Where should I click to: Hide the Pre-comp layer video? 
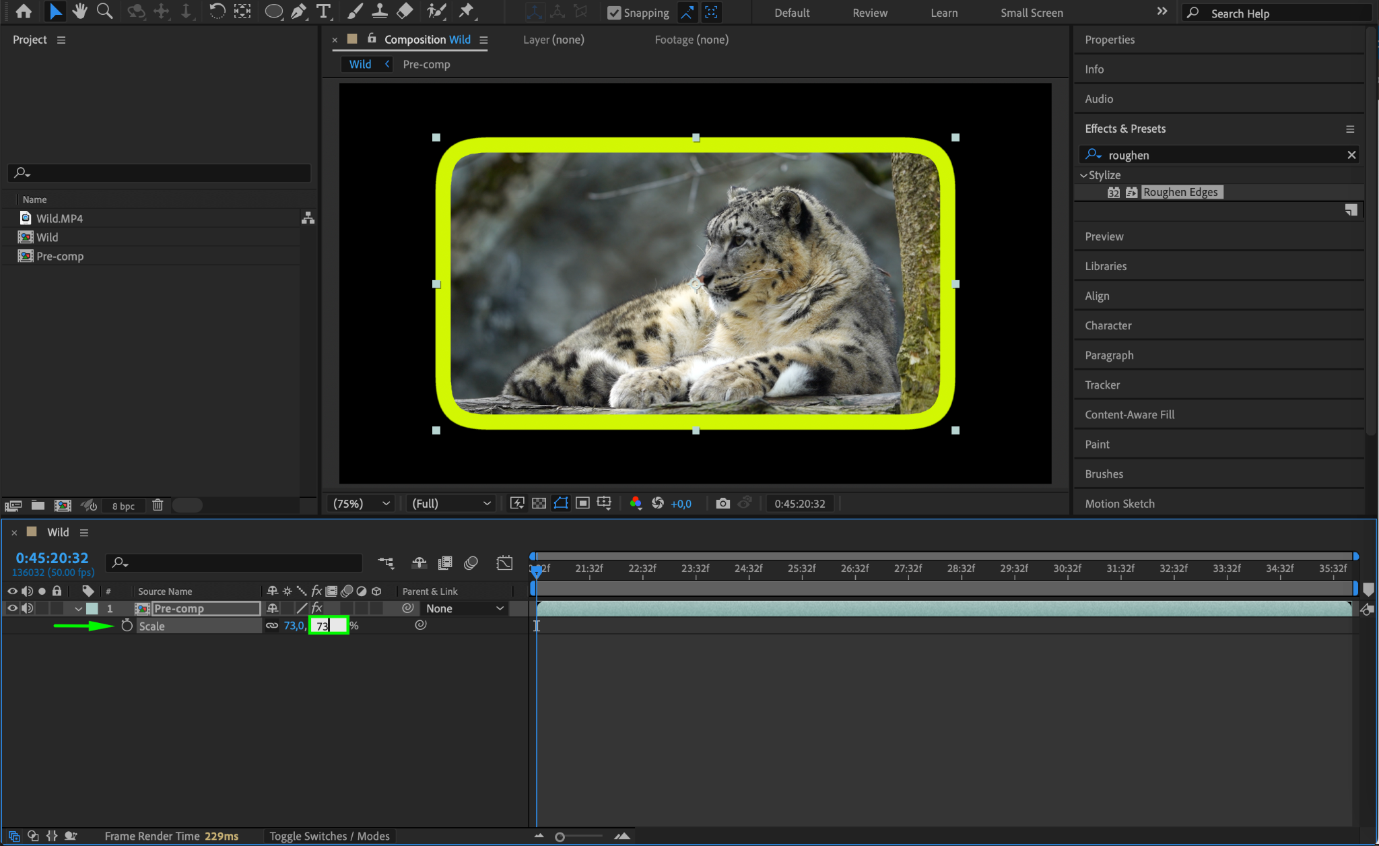[12, 608]
